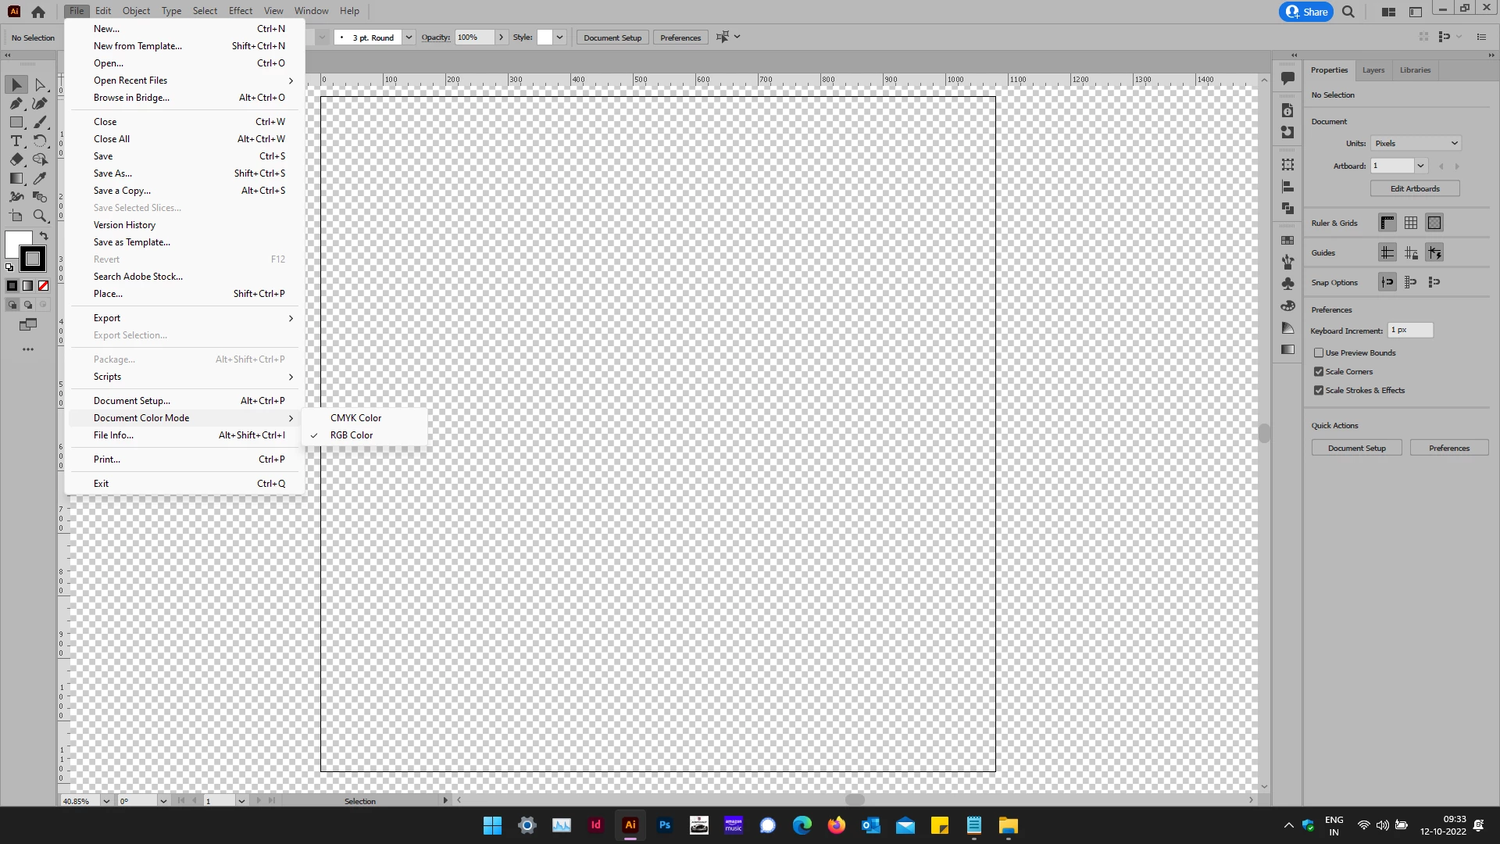
Task: Select the Type tool
Action: [16, 141]
